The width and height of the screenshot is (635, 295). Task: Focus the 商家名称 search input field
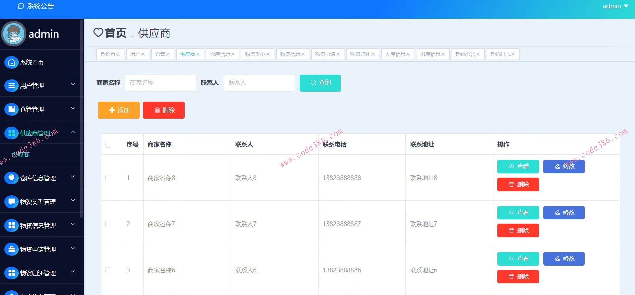pyautogui.click(x=161, y=83)
